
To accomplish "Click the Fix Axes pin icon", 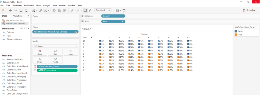I will pyautogui.click(x=90, y=10).
